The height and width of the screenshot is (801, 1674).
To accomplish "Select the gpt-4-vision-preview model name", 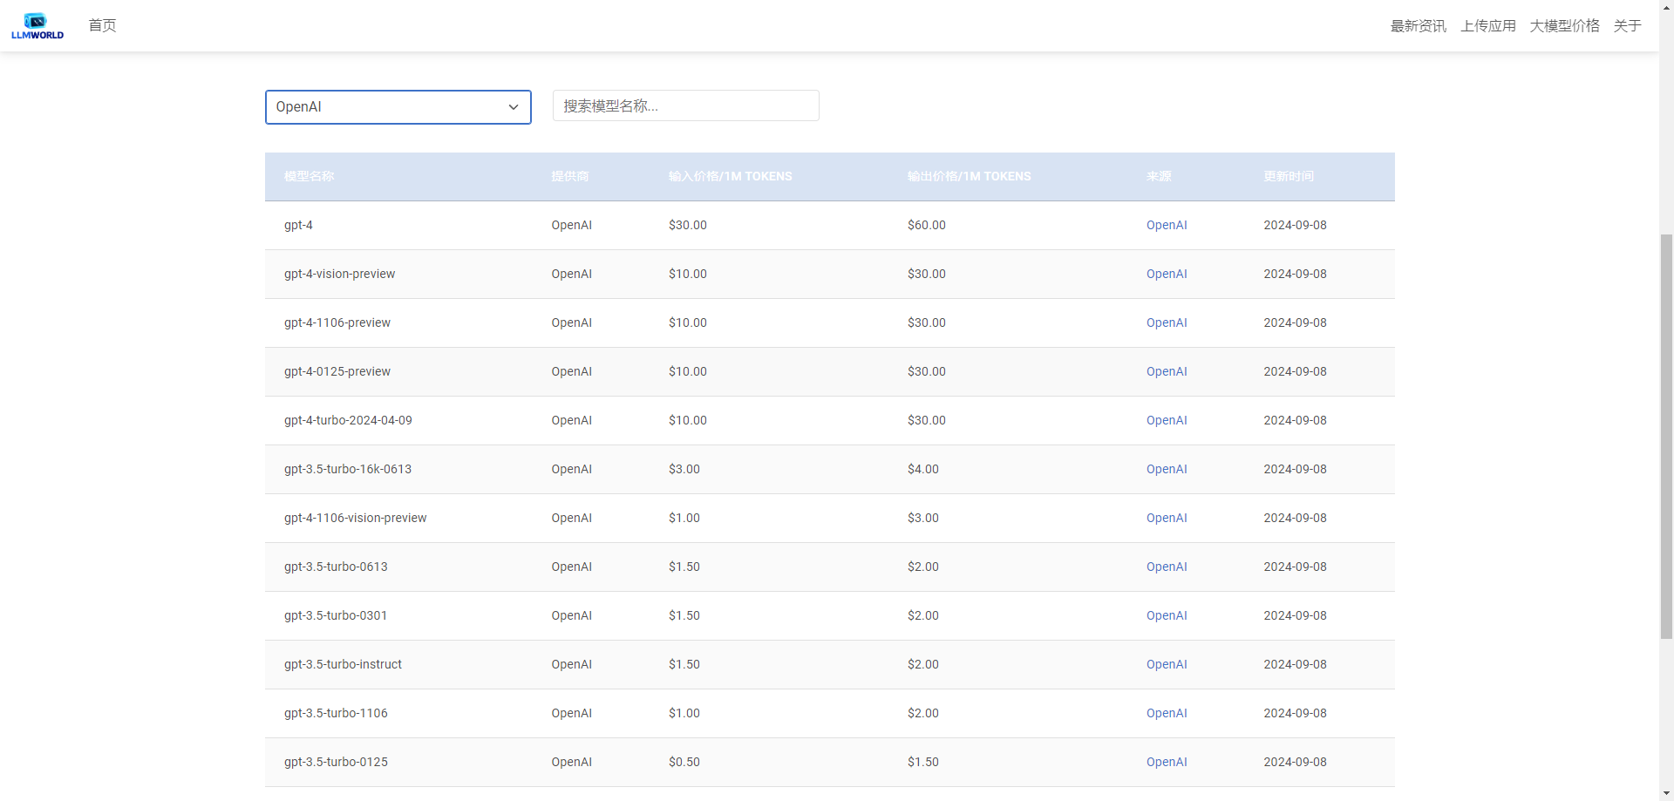I will [339, 274].
